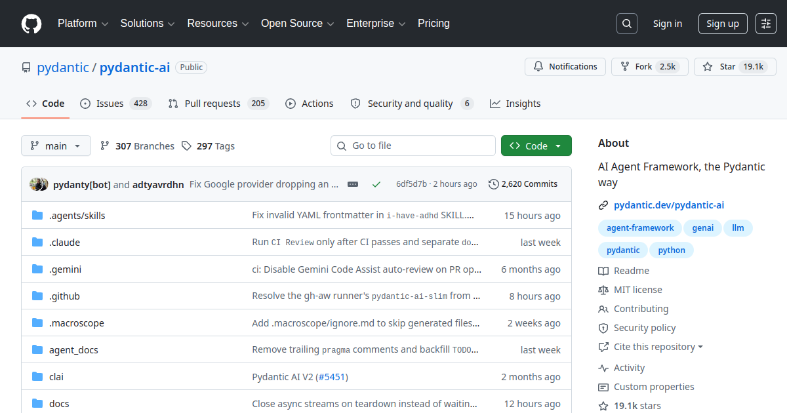Open commit 6df5d7b

(x=411, y=184)
